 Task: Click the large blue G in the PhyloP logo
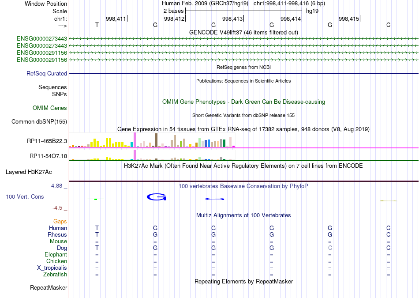coord(156,197)
